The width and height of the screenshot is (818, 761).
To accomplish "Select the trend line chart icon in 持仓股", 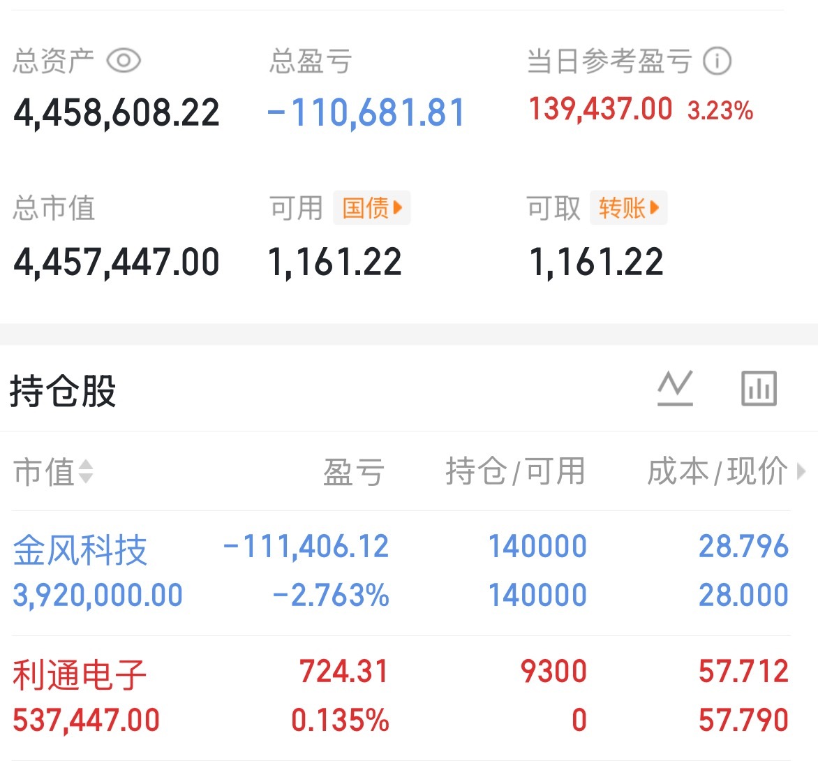I will [674, 388].
